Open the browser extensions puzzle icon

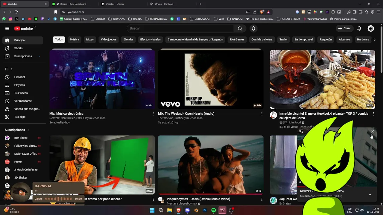[x=333, y=12]
